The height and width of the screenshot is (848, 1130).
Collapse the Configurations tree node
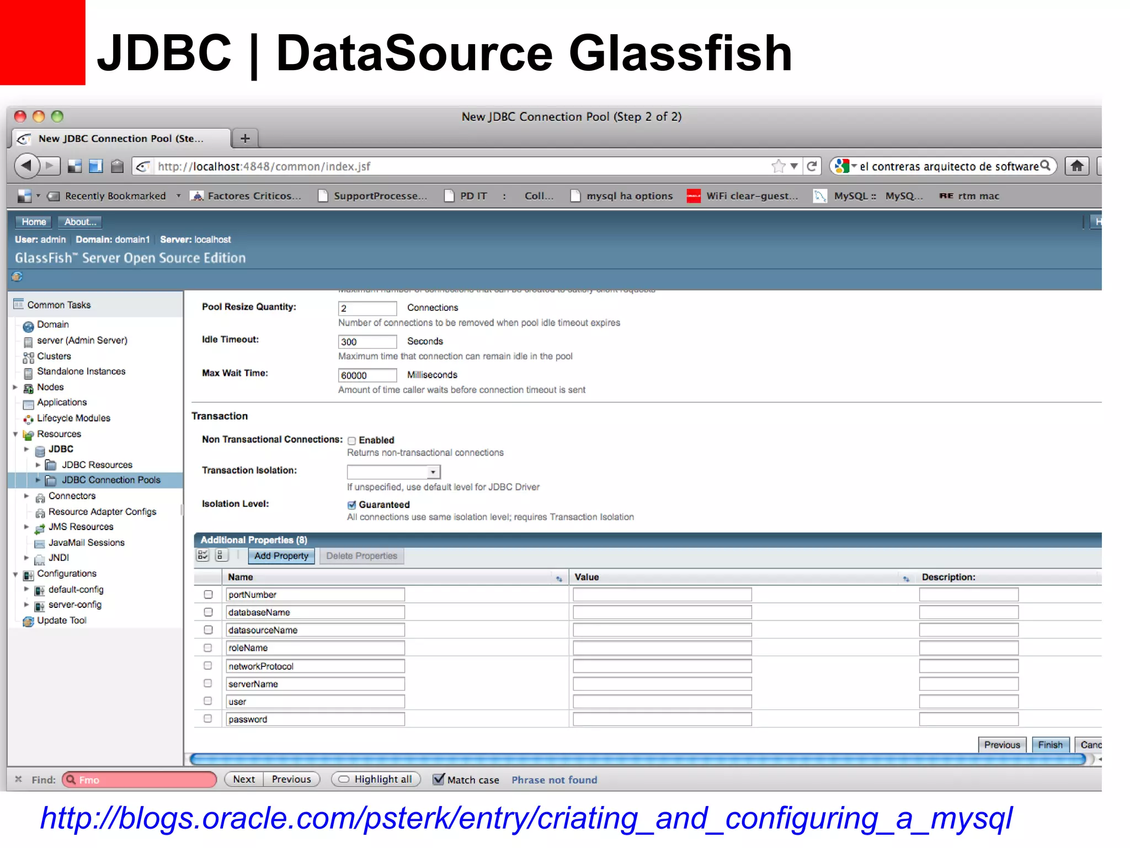(15, 574)
